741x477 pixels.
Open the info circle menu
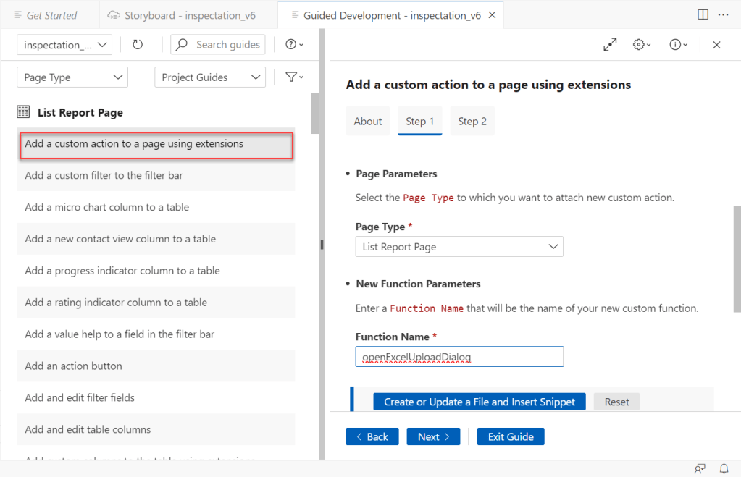coord(679,45)
